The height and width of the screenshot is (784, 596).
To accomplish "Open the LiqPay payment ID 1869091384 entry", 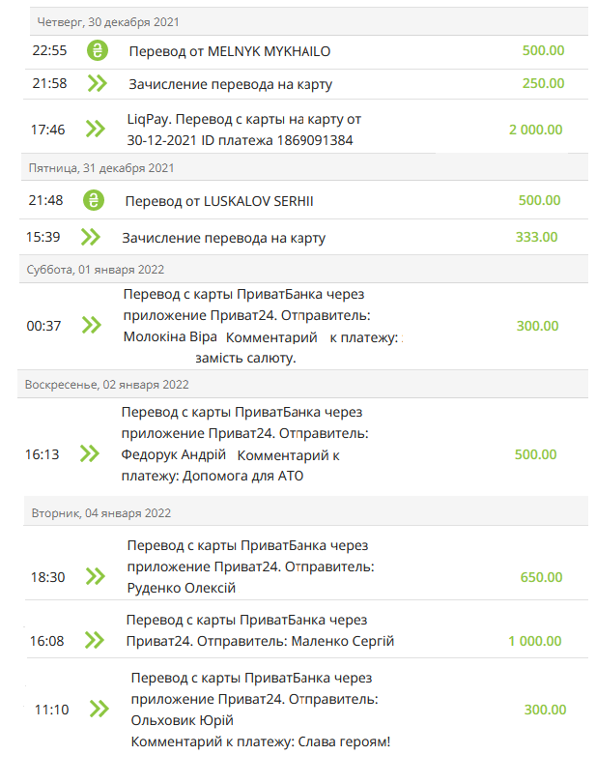I will pos(304,130).
